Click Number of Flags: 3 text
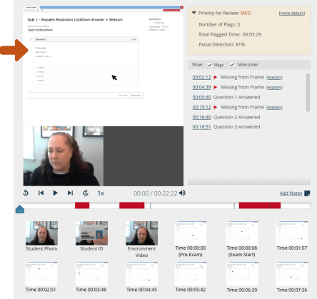Image resolution: width=317 pixels, height=299 pixels. (x=219, y=24)
